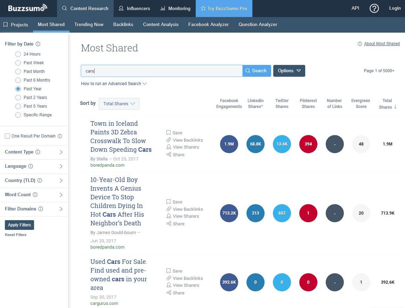Viewport: 405px width, 308px height.
Task: Open the Total Shares sort dropdown
Action: point(119,104)
